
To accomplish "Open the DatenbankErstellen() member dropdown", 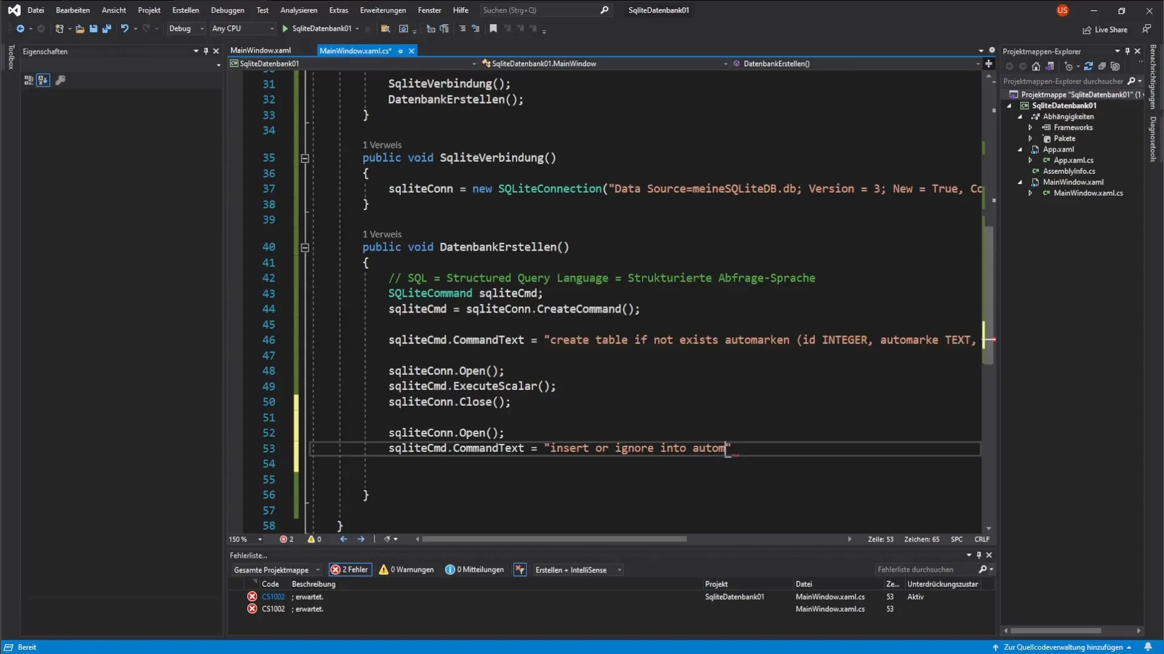I will click(x=856, y=64).
